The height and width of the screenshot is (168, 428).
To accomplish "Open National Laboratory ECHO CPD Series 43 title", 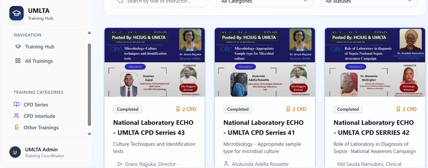I will 149,127.
